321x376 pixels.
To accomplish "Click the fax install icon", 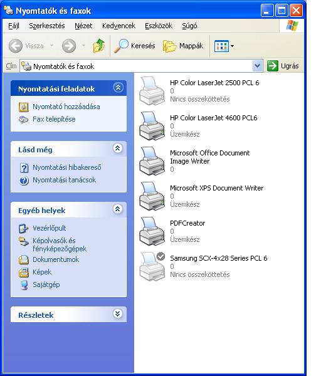I will (x=24, y=119).
